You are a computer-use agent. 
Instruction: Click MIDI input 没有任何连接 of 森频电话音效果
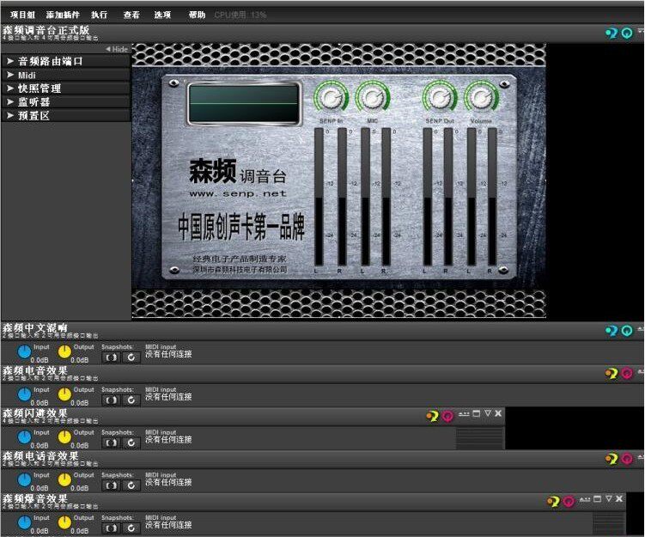click(x=168, y=479)
